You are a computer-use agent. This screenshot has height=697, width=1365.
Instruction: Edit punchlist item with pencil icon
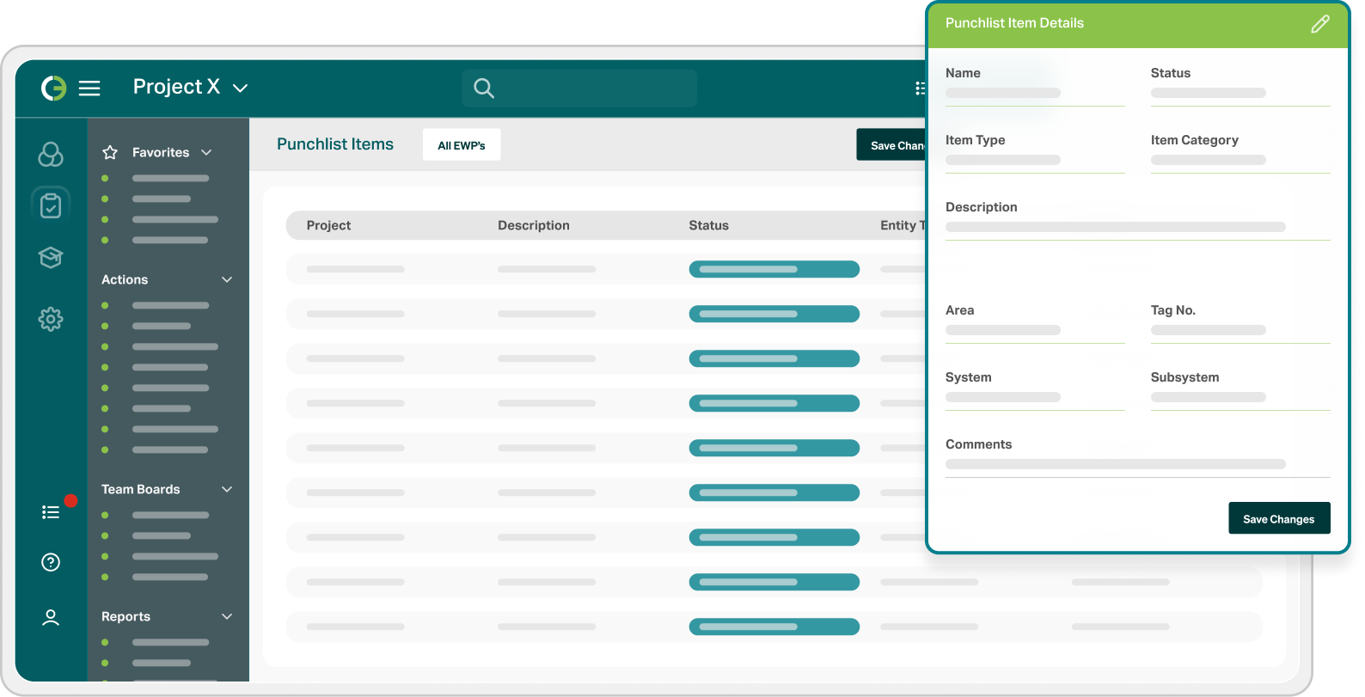1320,24
